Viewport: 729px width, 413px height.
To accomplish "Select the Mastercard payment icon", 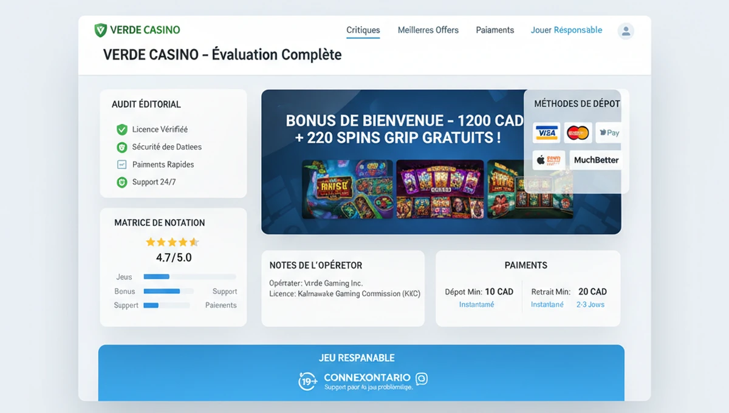I will [578, 132].
